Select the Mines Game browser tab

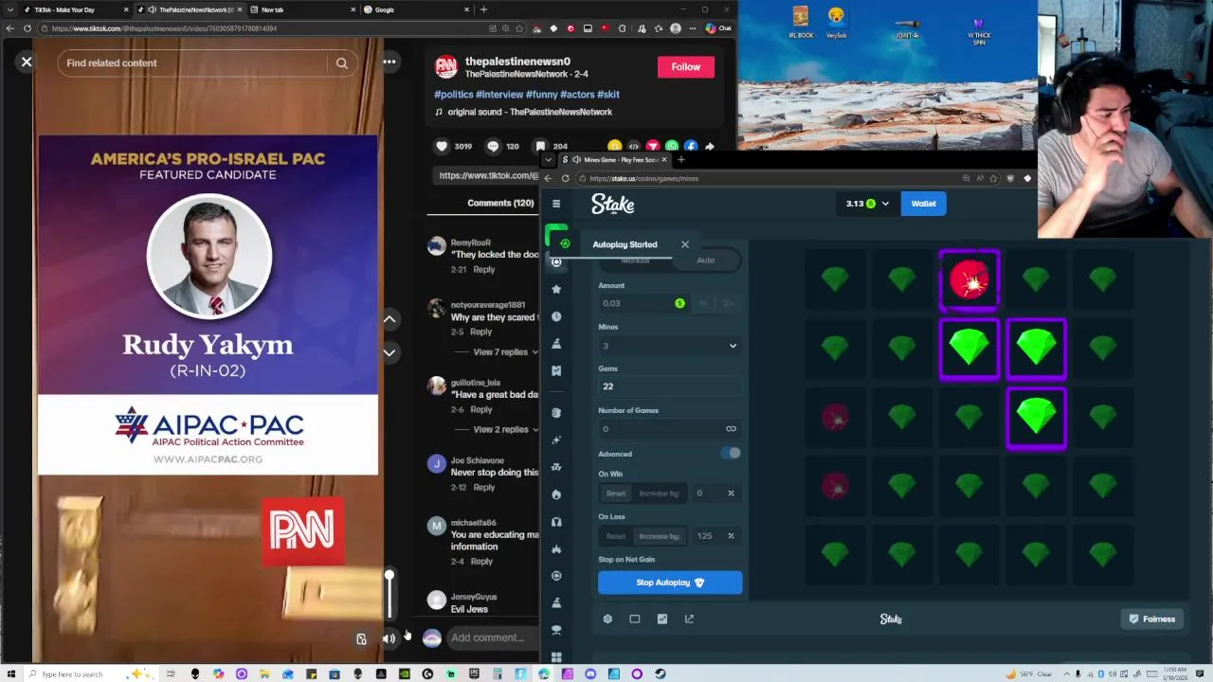(x=614, y=159)
